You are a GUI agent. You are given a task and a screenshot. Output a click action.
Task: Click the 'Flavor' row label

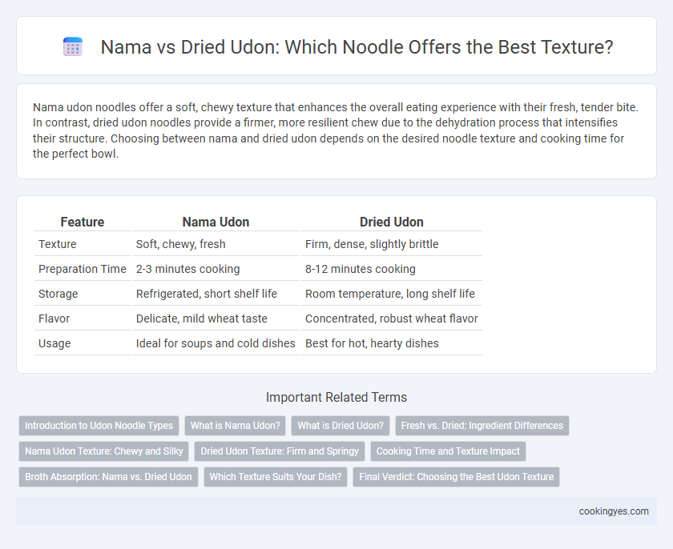[x=54, y=319]
